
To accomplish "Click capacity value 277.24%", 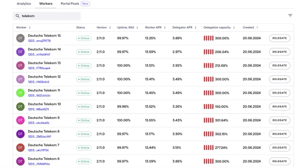I will click(x=221, y=147).
